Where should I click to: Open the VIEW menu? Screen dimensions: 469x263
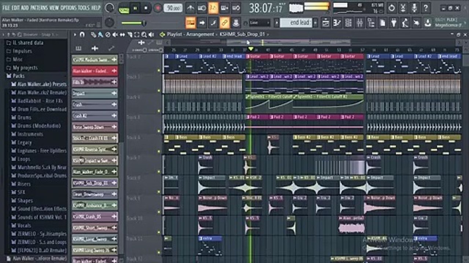click(54, 8)
